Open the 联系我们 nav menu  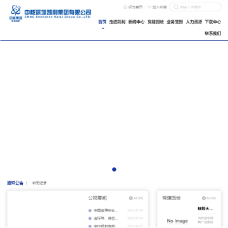[x=213, y=33]
